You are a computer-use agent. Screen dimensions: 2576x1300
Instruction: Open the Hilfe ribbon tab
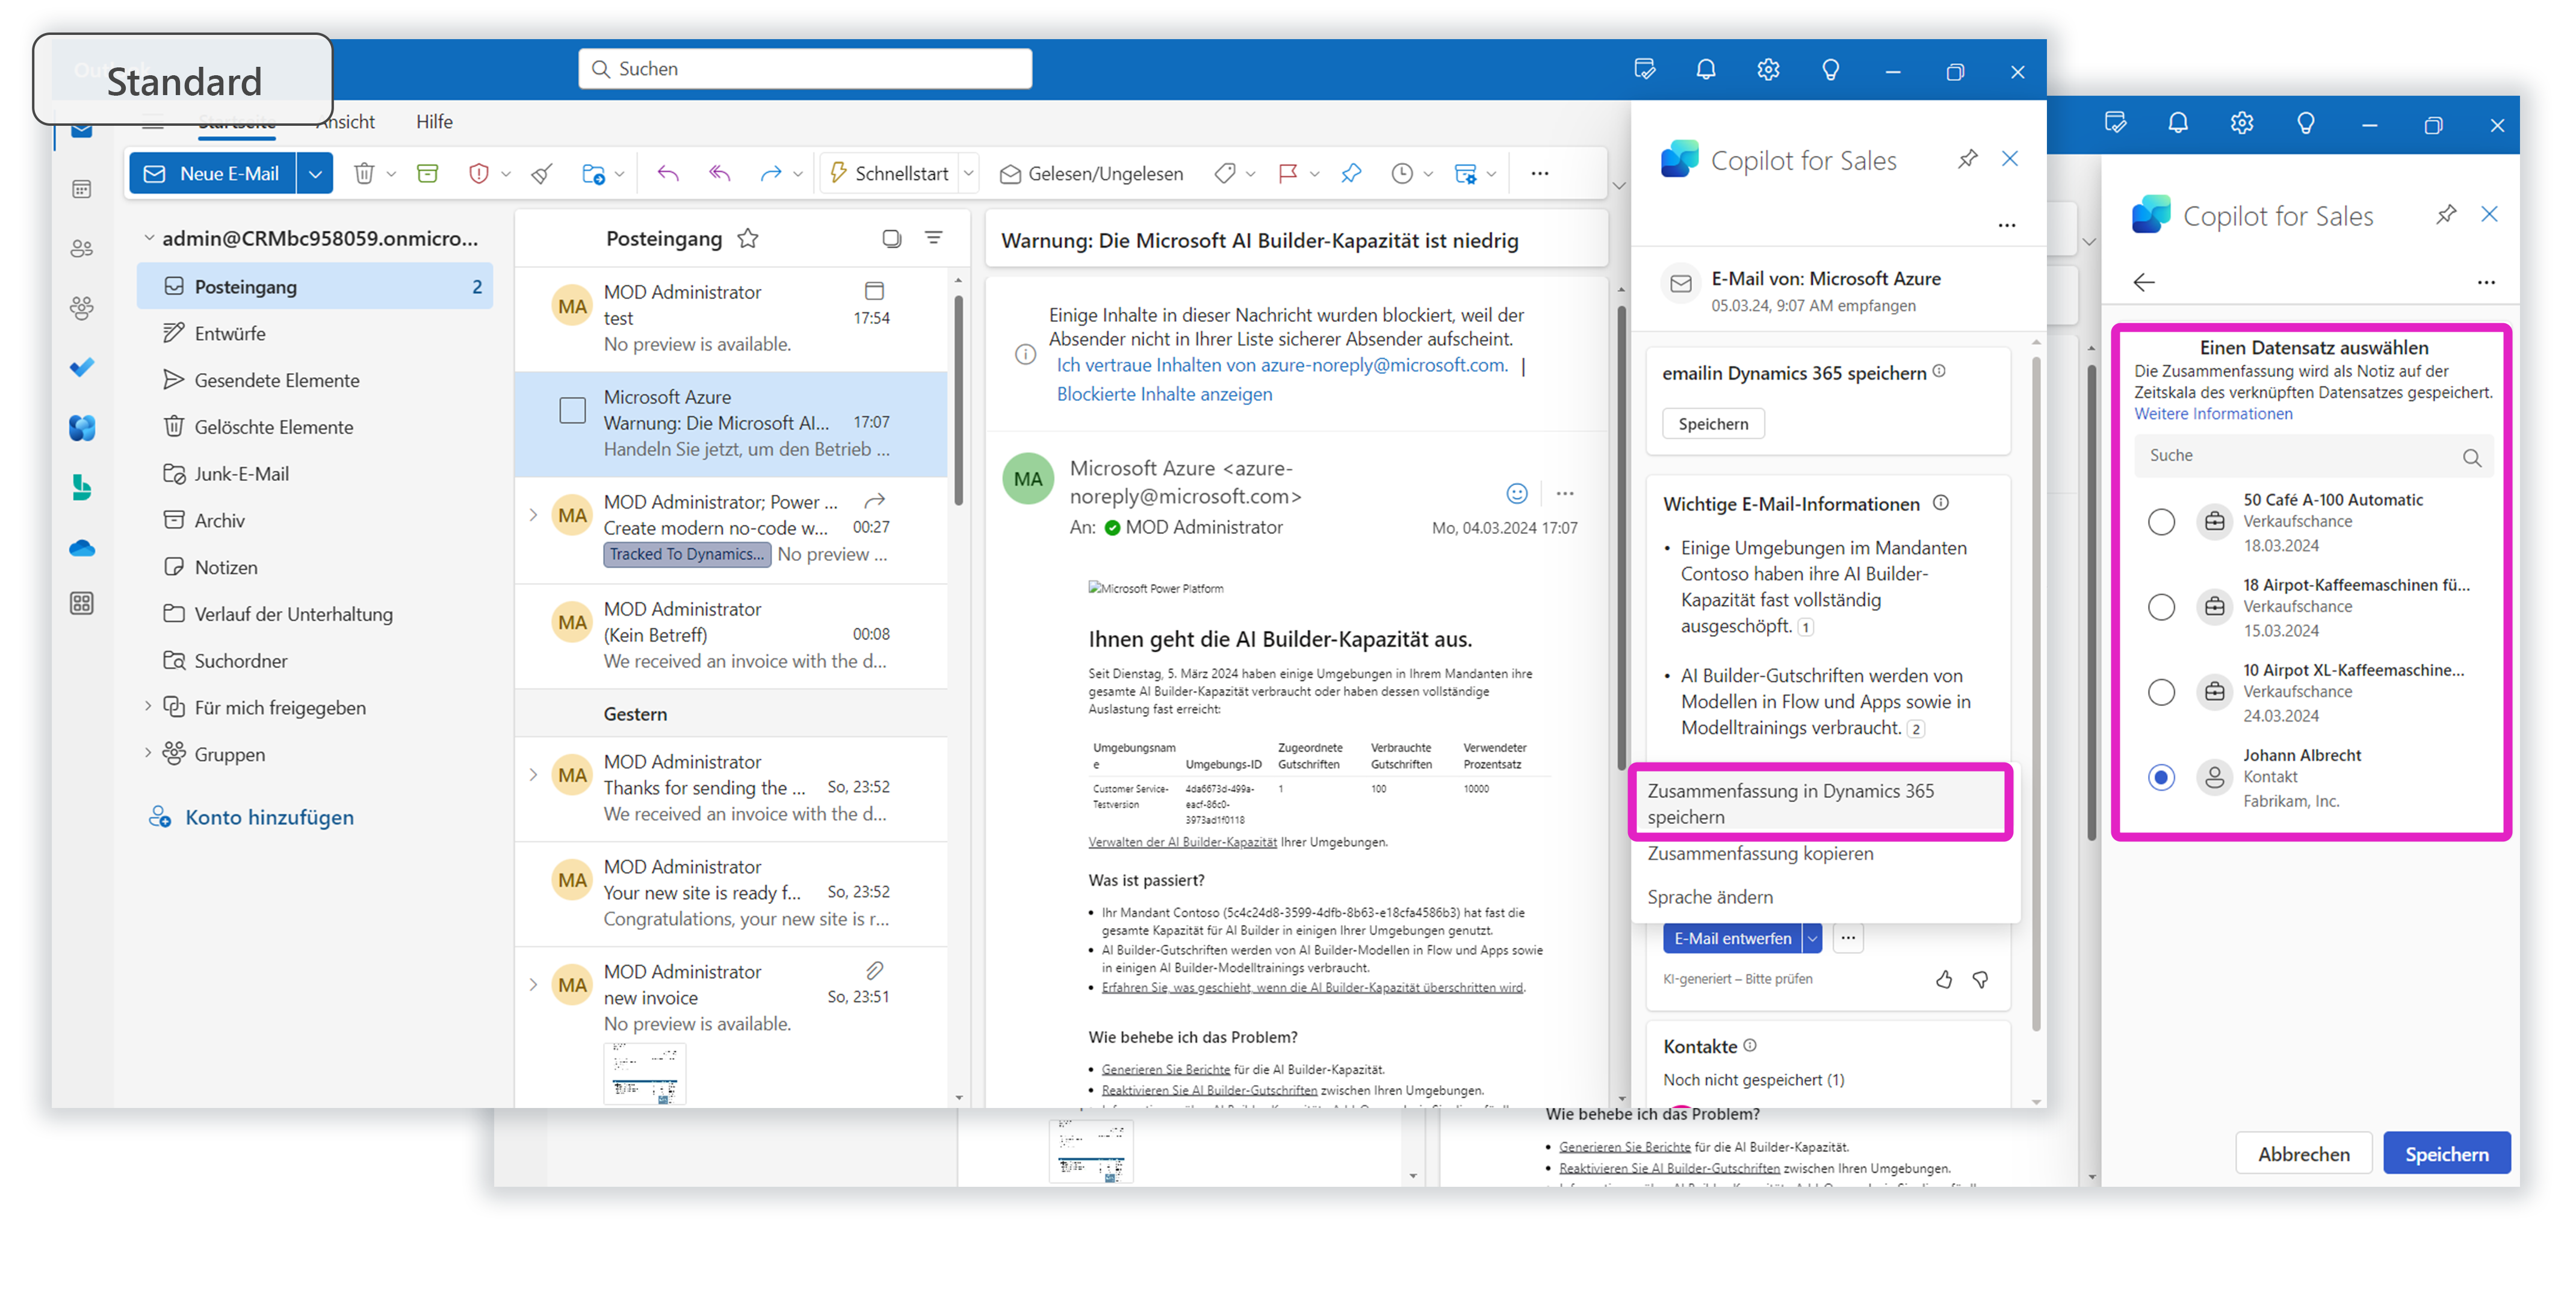pos(434,121)
